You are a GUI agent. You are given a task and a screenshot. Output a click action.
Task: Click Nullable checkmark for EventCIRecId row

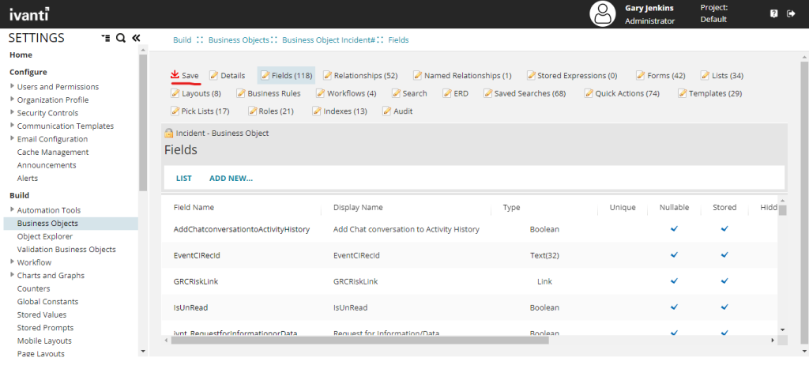point(674,255)
